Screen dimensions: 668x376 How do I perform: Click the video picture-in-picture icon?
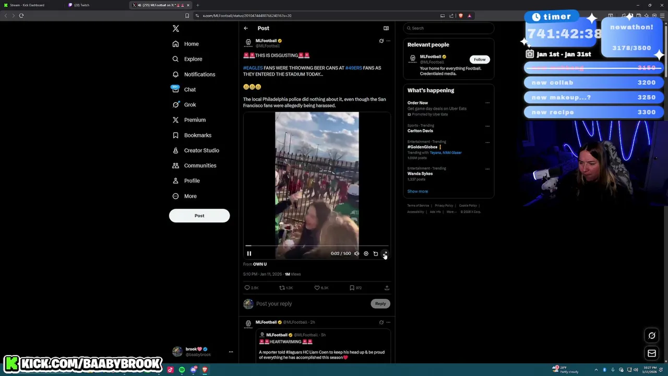pos(375,253)
